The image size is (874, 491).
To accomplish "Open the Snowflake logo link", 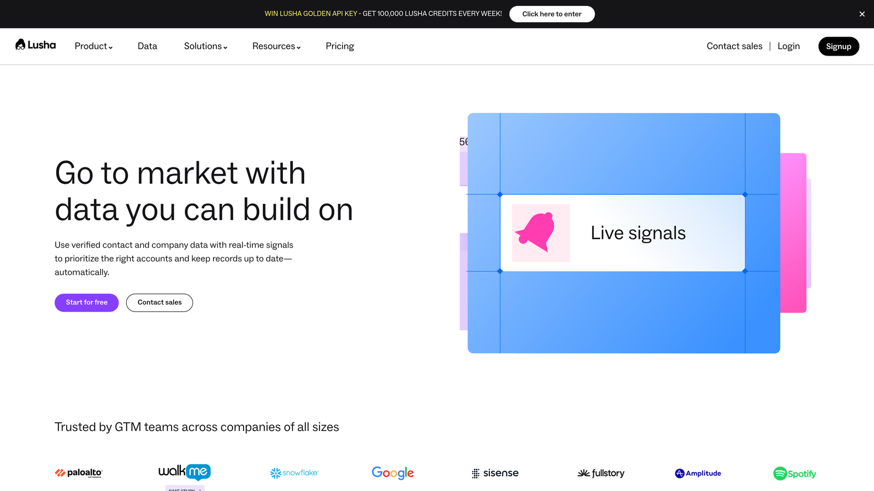I will tap(294, 472).
